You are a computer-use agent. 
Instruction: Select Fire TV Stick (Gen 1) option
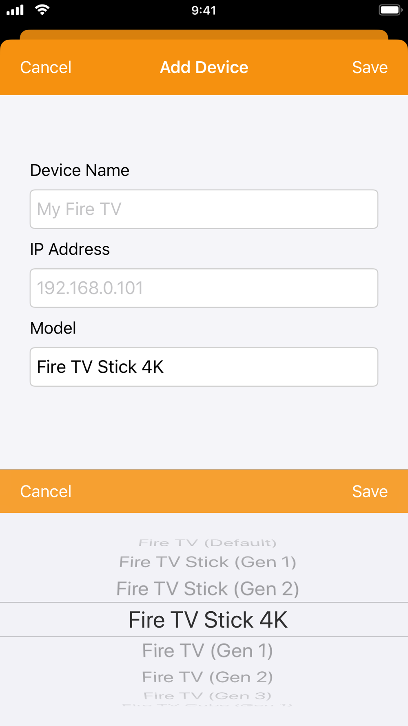[208, 562]
